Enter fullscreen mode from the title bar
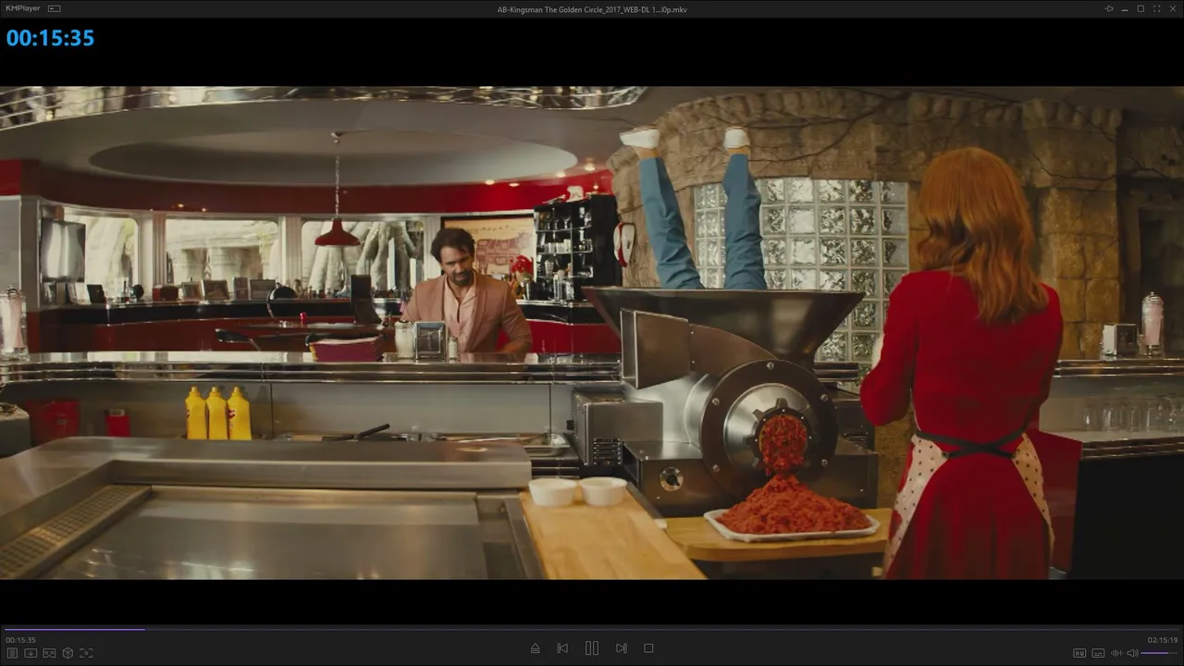1184x666 pixels. [x=1156, y=9]
